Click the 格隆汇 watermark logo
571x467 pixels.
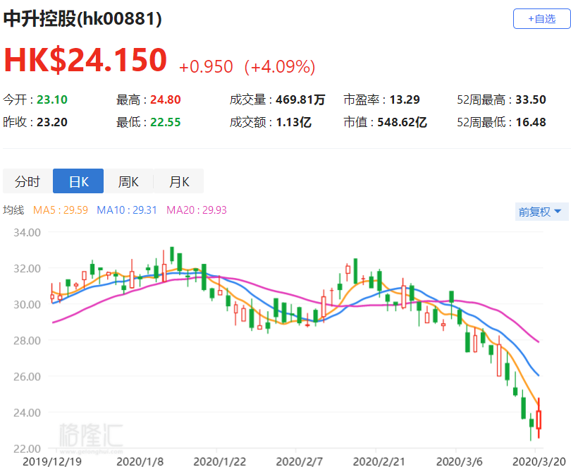click(91, 434)
